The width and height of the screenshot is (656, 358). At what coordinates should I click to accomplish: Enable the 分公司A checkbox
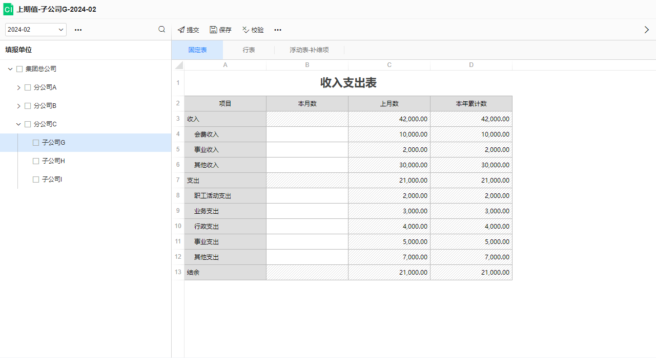click(28, 87)
